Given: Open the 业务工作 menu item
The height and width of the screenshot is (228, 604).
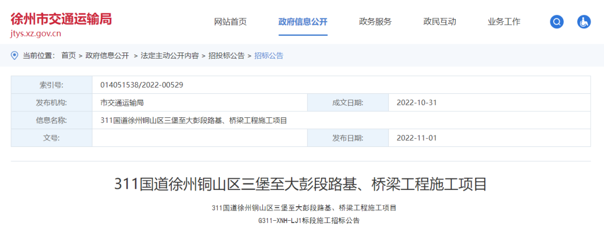Looking at the screenshot, I should (x=504, y=22).
